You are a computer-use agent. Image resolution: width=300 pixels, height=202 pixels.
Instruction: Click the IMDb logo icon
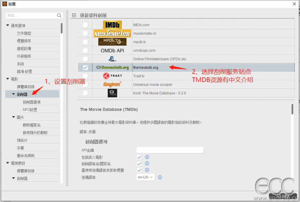pos(112,25)
